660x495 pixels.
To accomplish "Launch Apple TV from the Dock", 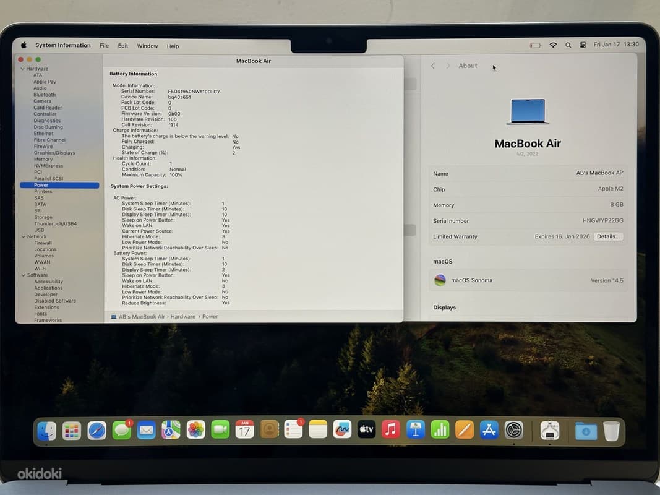I will [367, 430].
